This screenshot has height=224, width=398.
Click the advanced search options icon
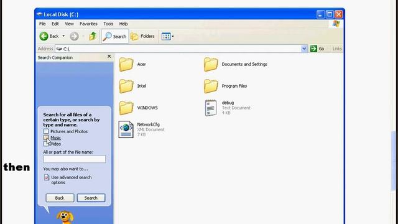(47, 177)
